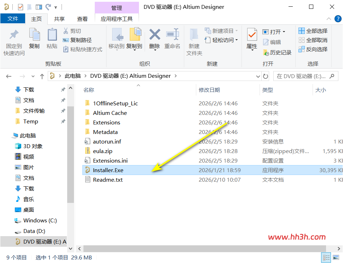Click the Paste clipboard icon
Image resolution: width=343 pixels, height=263 pixels.
[x=52, y=35]
